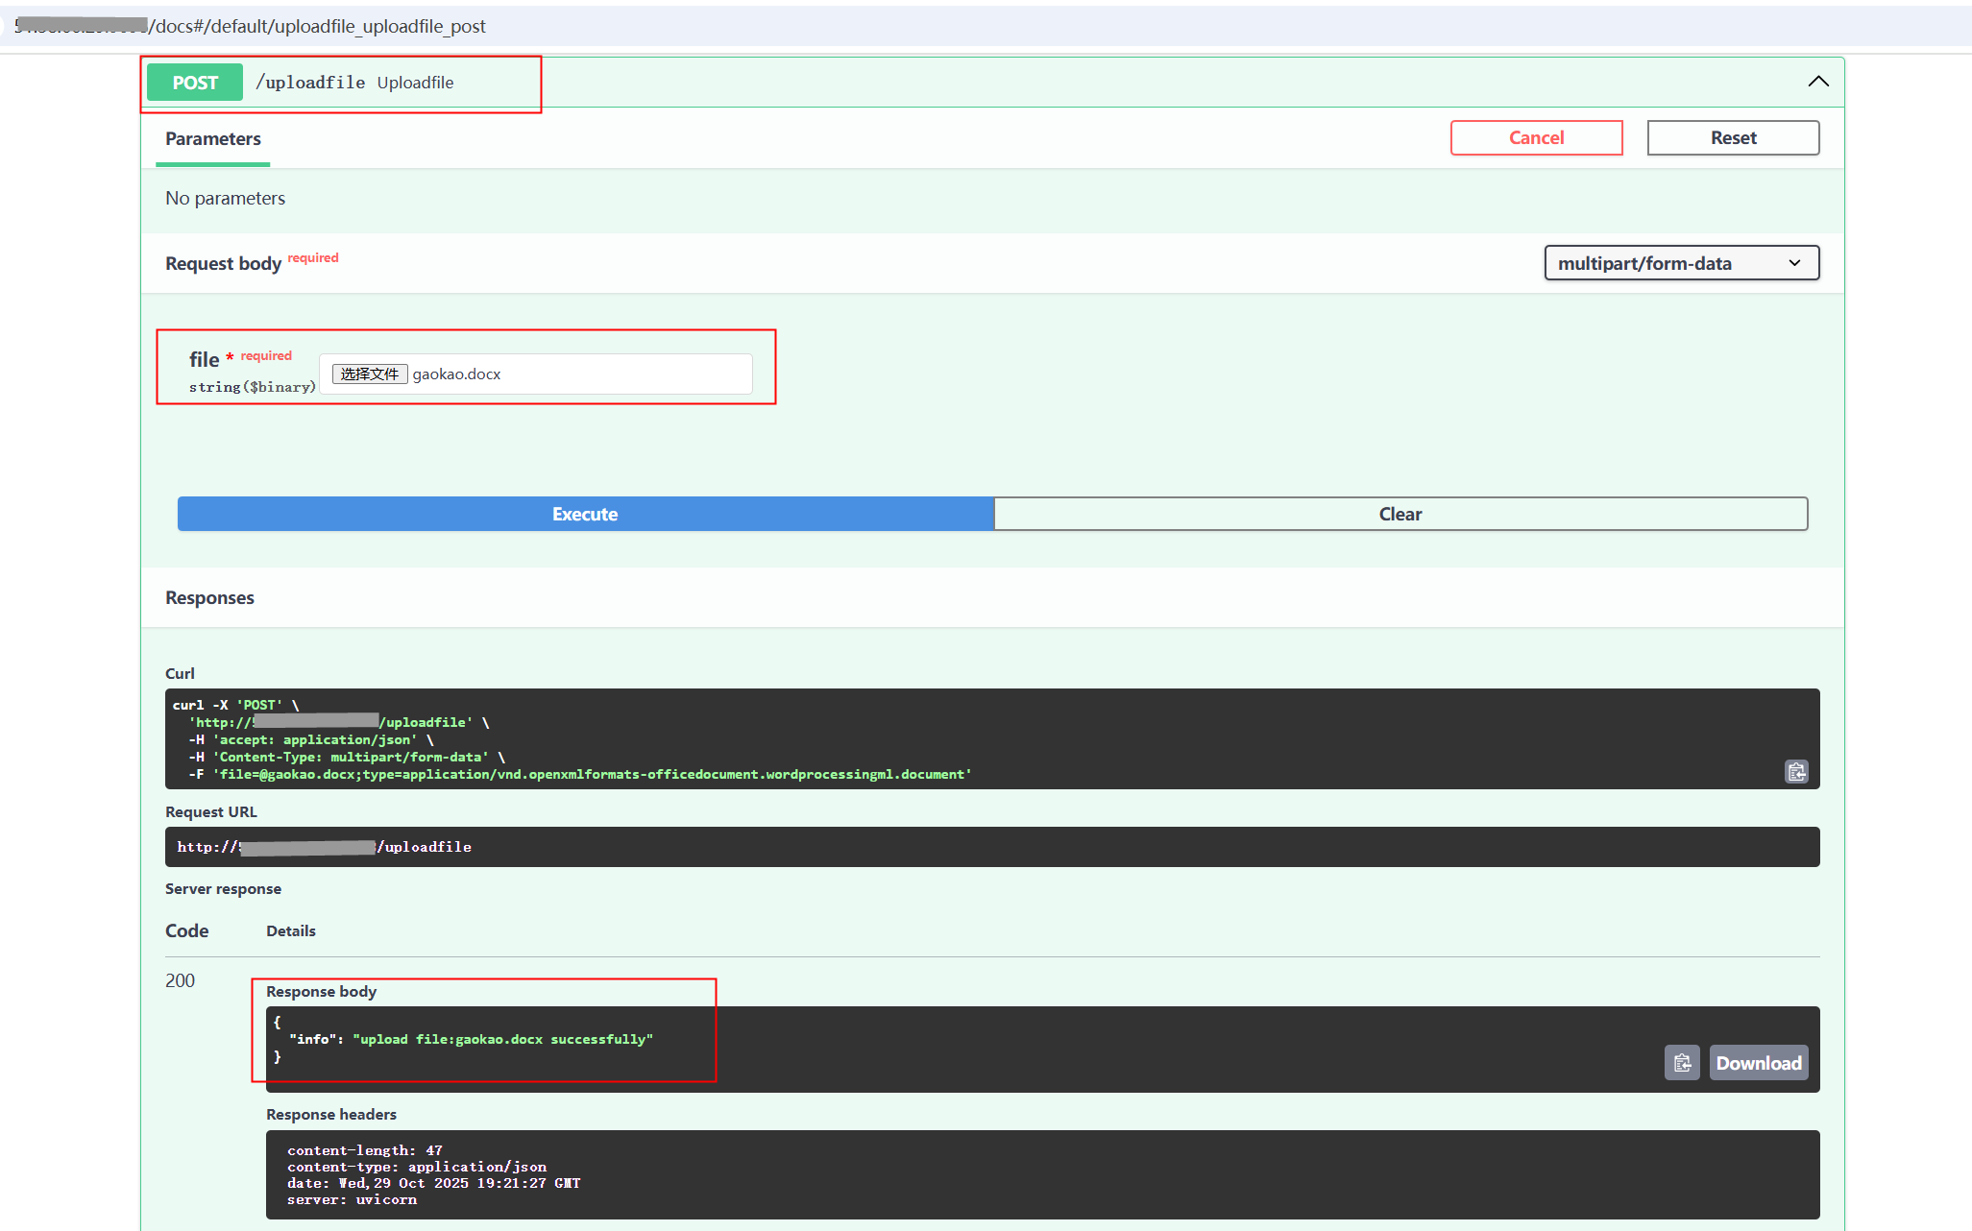Click the 'accept: application/json' curl line
Screen dimensions: 1972x1231
[x=311, y=739]
